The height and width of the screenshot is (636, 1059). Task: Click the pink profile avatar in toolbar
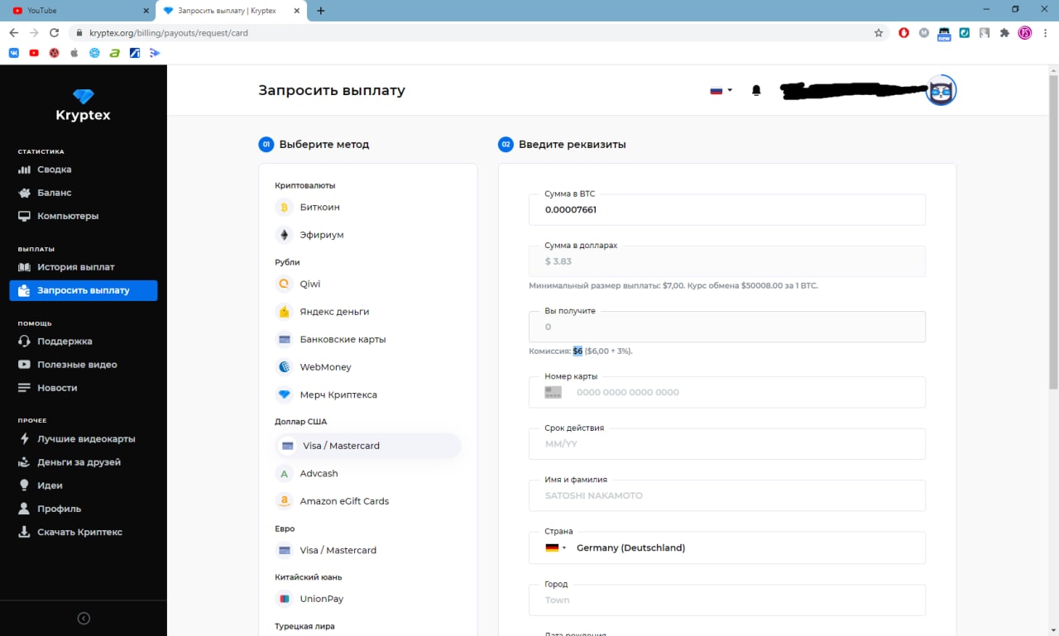(x=1025, y=33)
